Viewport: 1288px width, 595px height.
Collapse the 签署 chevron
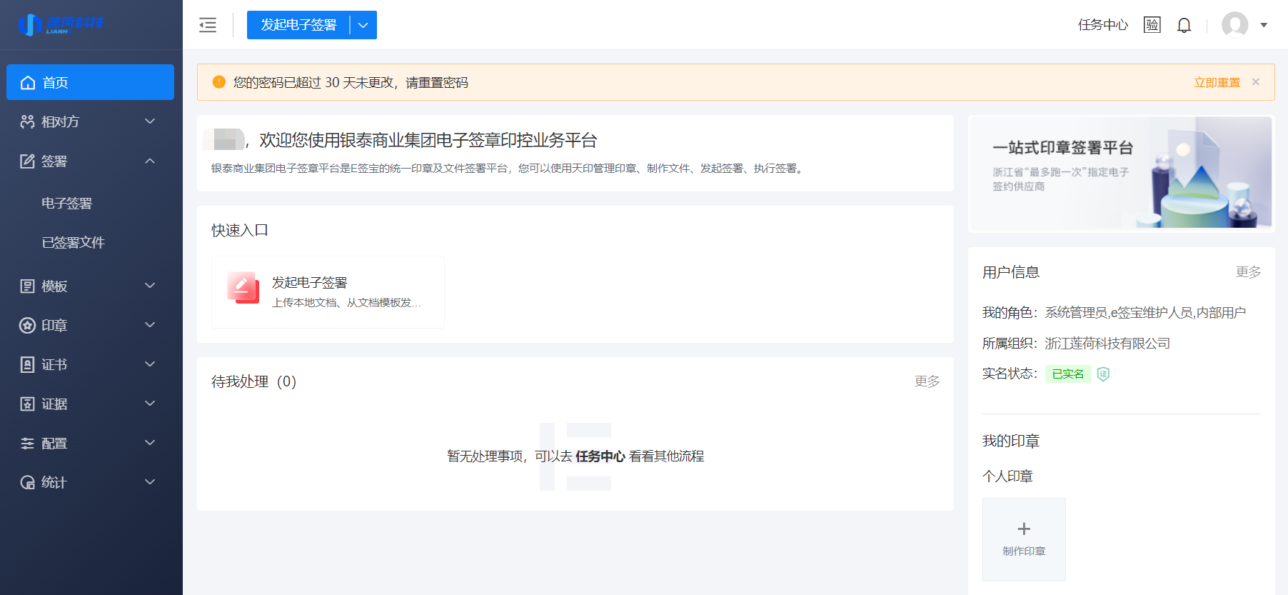(150, 161)
